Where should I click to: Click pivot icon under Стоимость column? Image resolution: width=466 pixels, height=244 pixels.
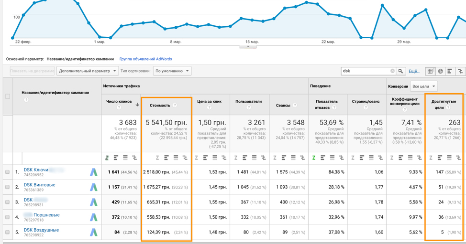pyautogui.click(x=185, y=158)
